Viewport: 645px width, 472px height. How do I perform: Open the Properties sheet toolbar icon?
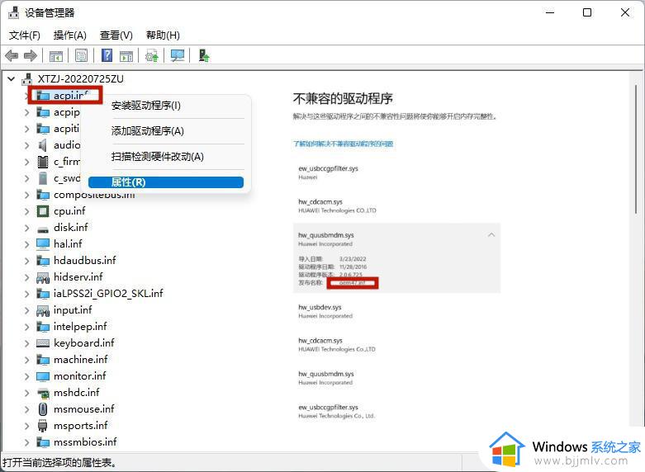(81, 55)
